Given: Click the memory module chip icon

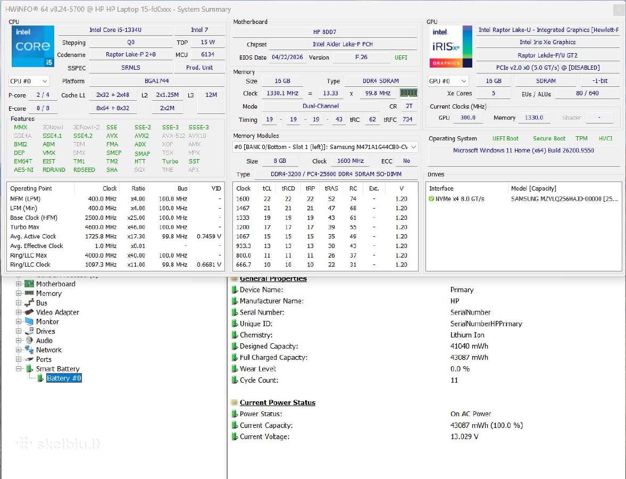Looking at the screenshot, I should pyautogui.click(x=408, y=93).
